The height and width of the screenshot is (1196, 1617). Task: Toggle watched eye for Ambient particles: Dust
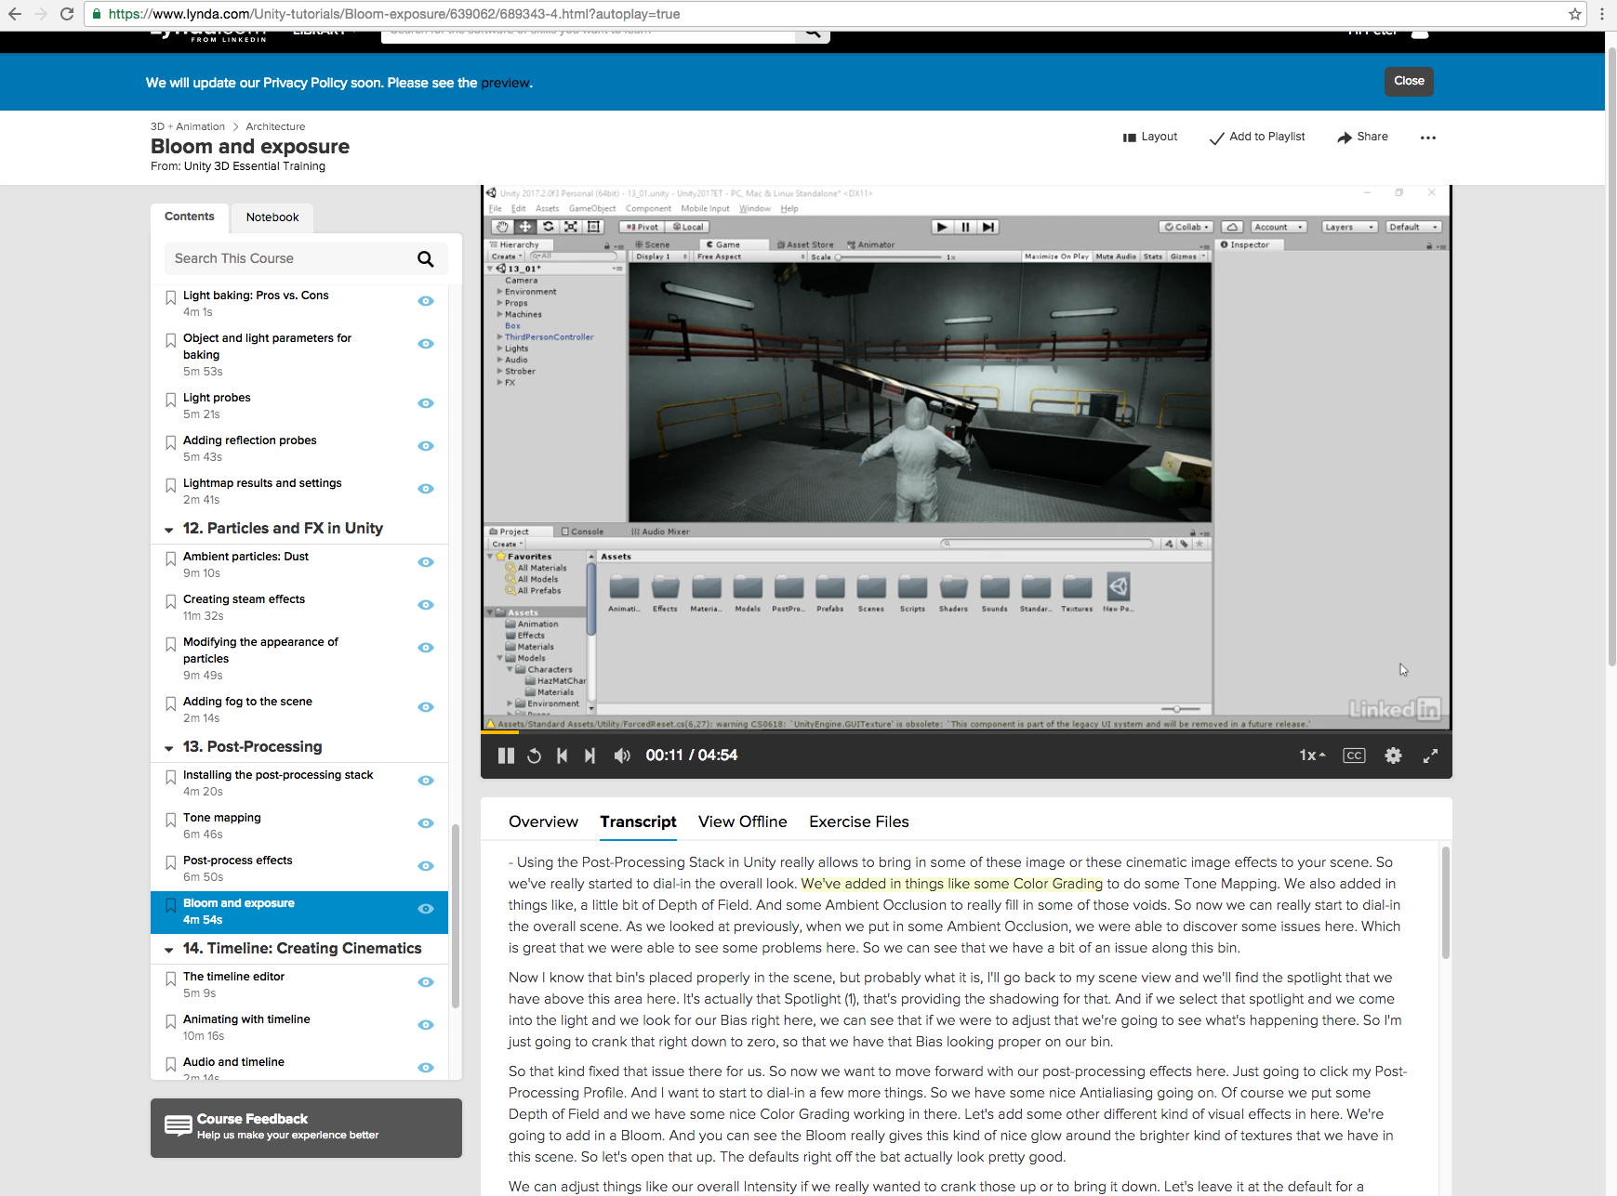(x=426, y=562)
